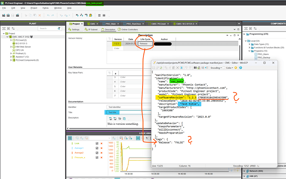The image size is (286, 179).
Task: Open the Extras menu
Action: 45,8
